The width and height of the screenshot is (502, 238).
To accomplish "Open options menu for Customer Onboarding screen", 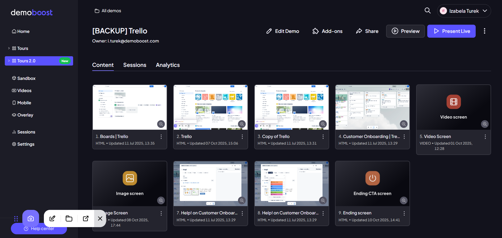I will tap(404, 137).
